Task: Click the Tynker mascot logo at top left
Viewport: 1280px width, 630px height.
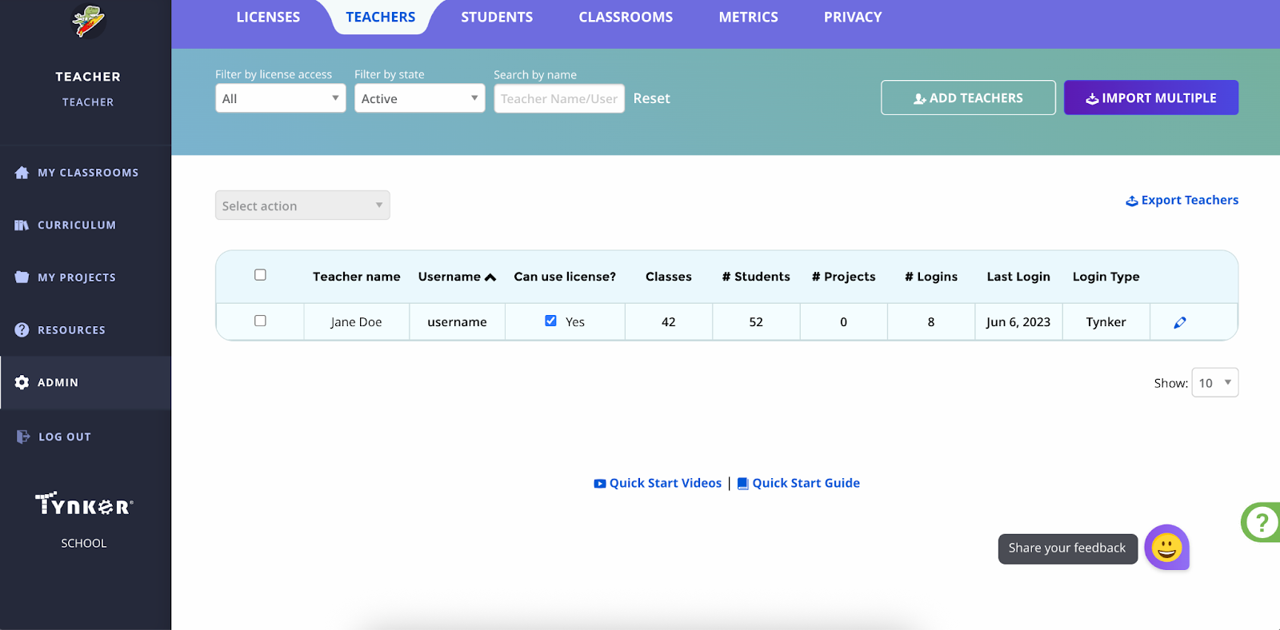Action: coord(88,22)
